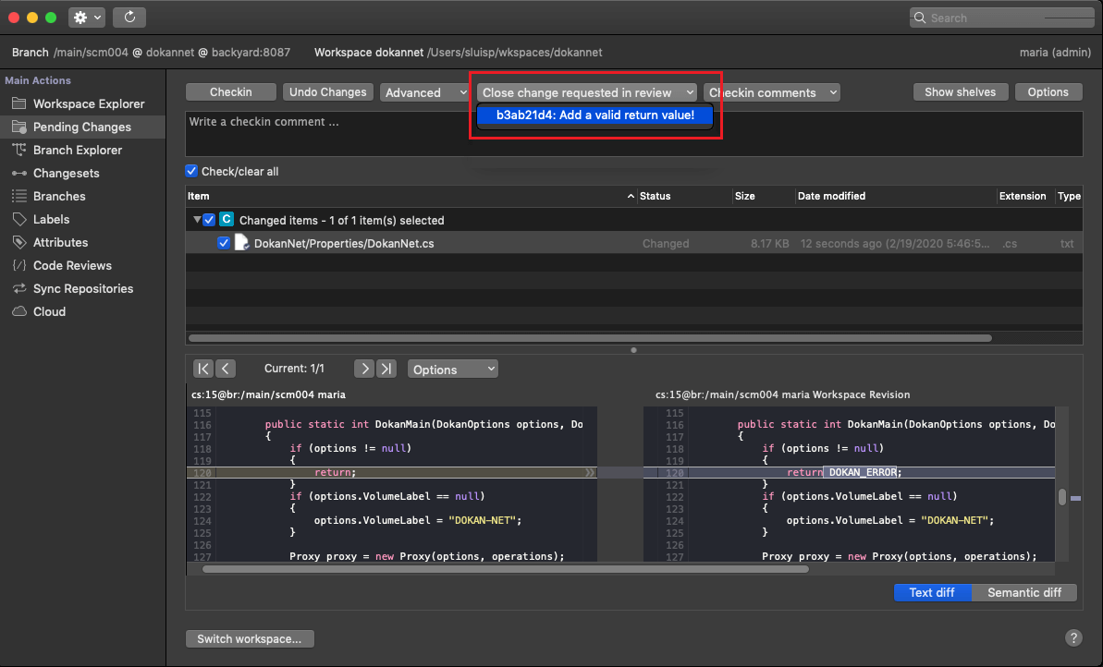
Task: Toggle the Changed items group checkbox
Action: (x=209, y=220)
